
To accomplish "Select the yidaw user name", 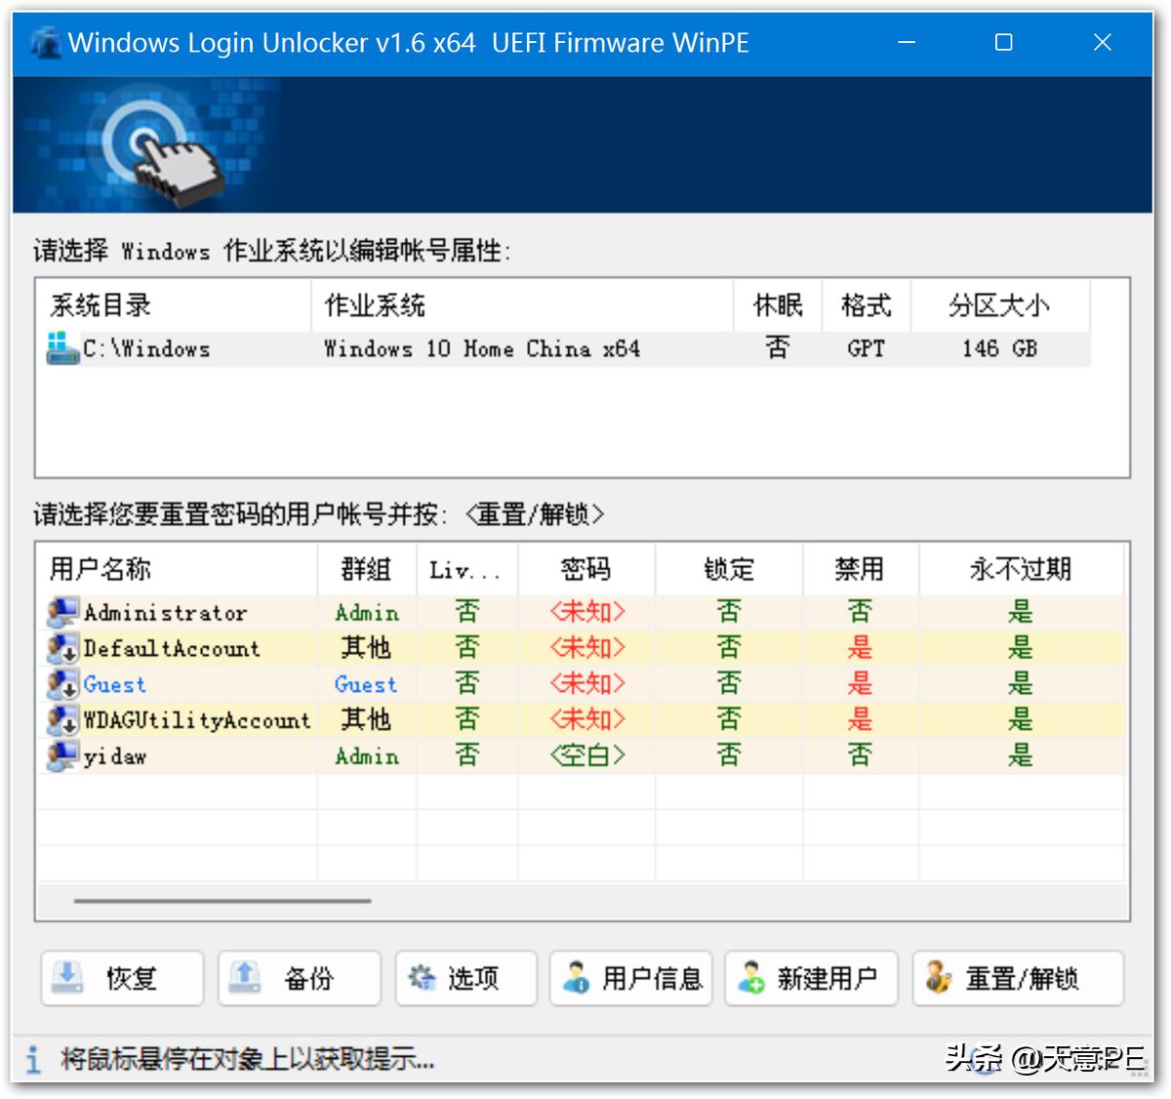I will tap(115, 756).
